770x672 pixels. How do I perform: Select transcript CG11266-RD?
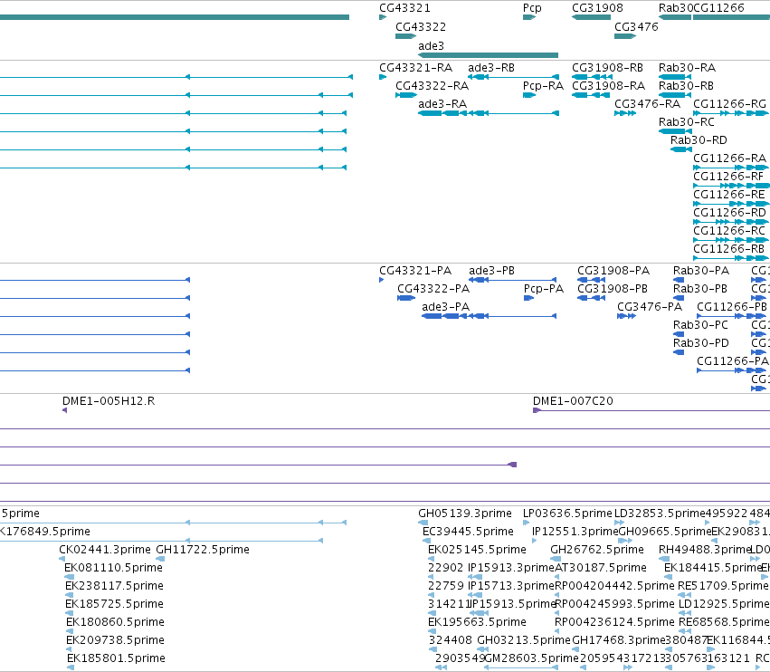pos(729,213)
